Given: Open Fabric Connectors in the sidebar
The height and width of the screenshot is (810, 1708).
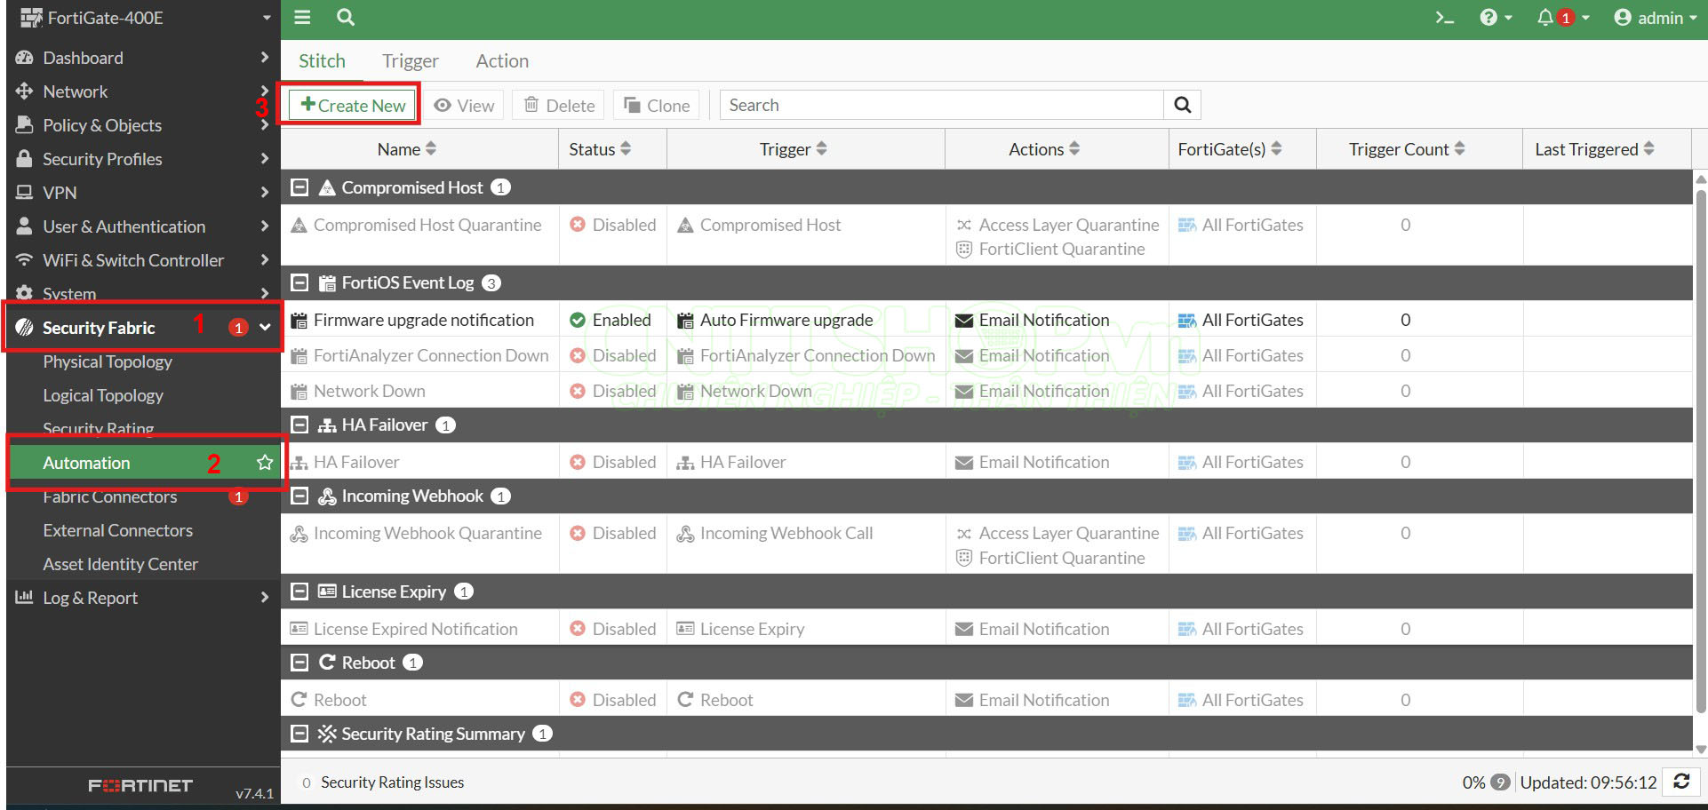Looking at the screenshot, I should click(110, 497).
